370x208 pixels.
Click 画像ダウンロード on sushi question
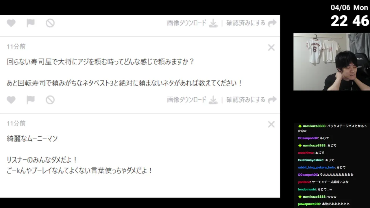[x=187, y=100]
